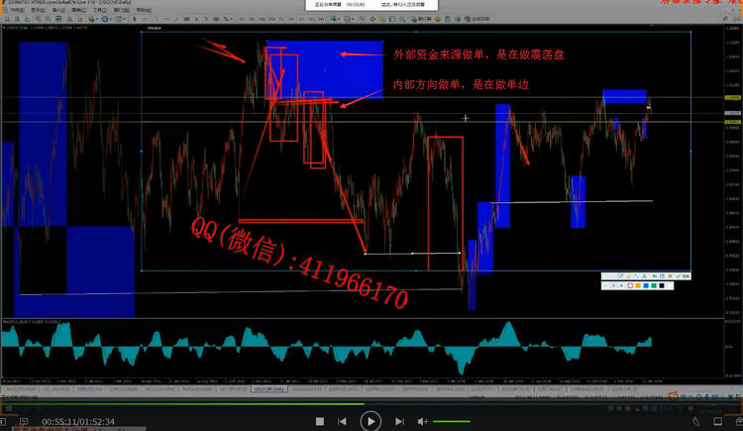The image size is (743, 431).
Task: Select the arrow drawing tool
Action: click(621, 276)
